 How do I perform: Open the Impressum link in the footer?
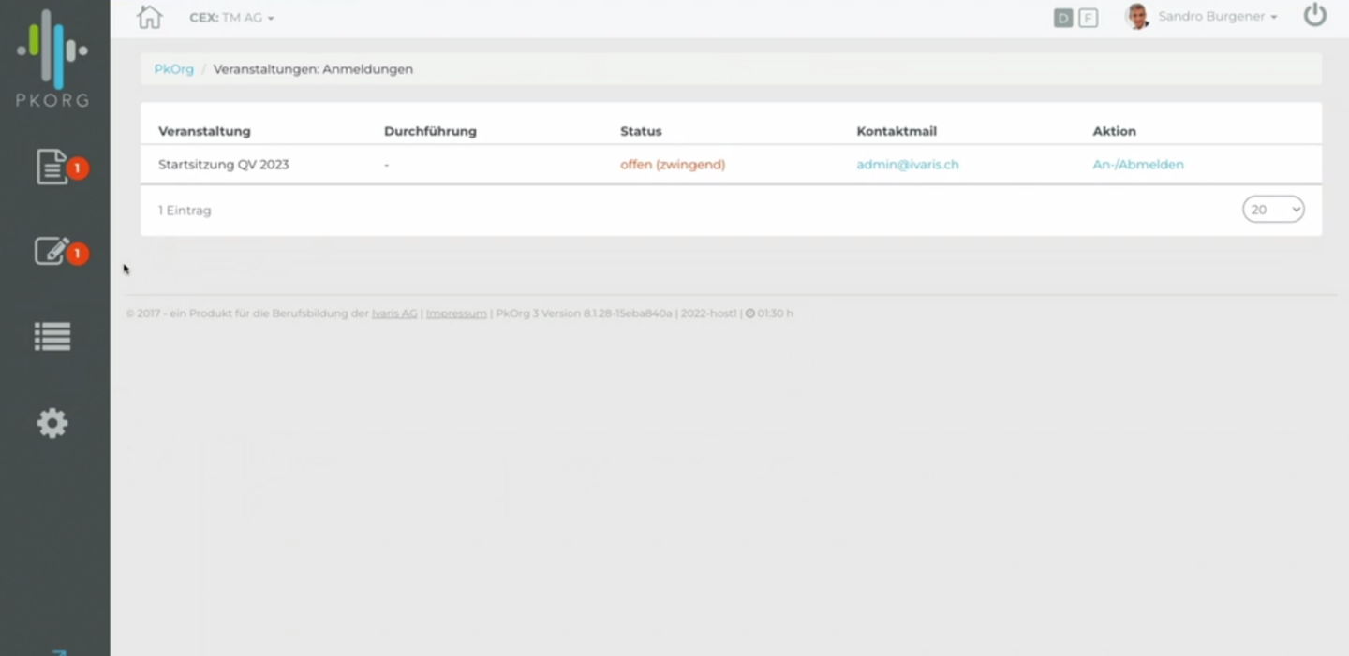coord(456,313)
